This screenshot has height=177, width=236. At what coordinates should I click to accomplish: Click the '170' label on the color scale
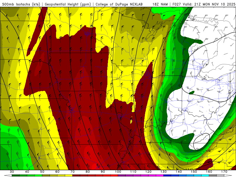pyautogui.click(x=224, y=172)
